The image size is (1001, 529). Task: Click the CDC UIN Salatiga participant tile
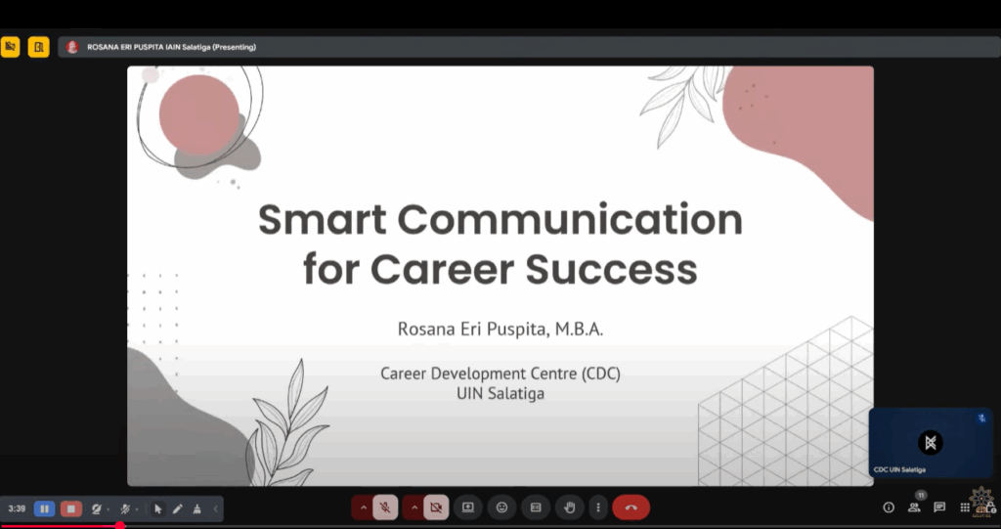pyautogui.click(x=930, y=443)
